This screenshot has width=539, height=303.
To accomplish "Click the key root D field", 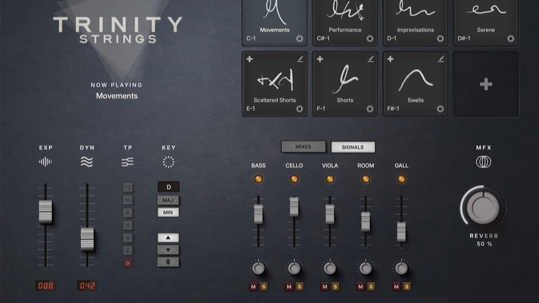I will click(x=168, y=187).
